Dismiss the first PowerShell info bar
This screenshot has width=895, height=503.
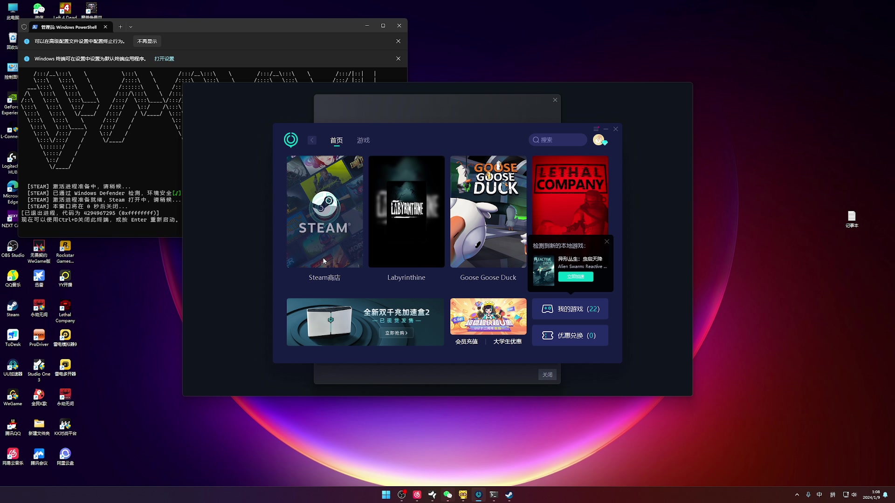[398, 41]
